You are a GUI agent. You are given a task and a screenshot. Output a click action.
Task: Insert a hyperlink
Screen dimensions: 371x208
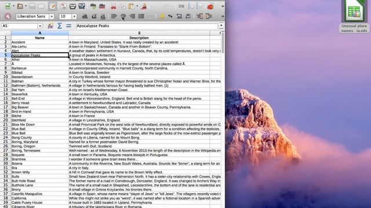point(181,6)
